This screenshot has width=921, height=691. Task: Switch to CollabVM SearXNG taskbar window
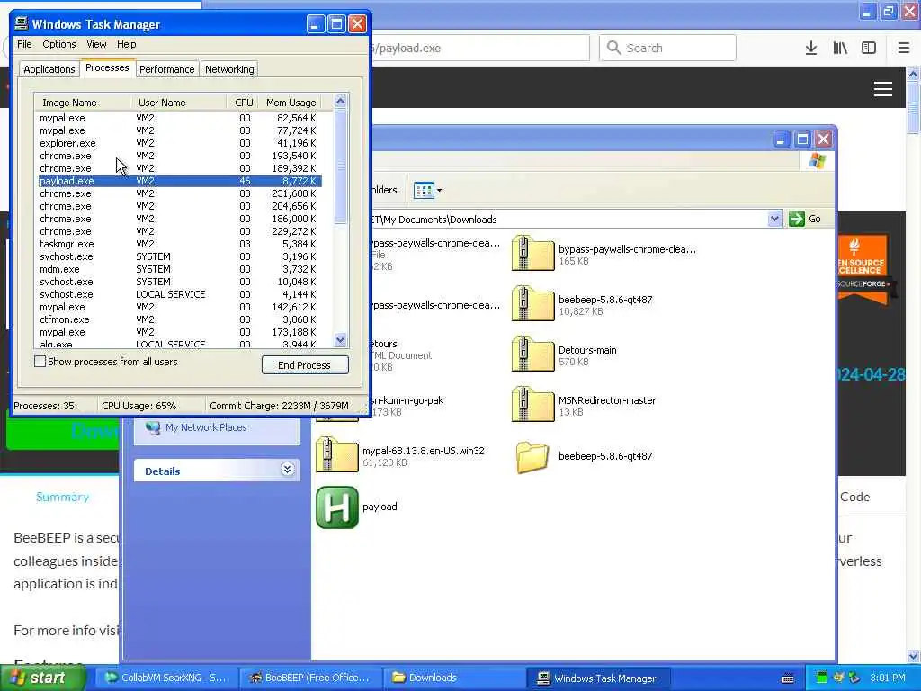coord(165,678)
